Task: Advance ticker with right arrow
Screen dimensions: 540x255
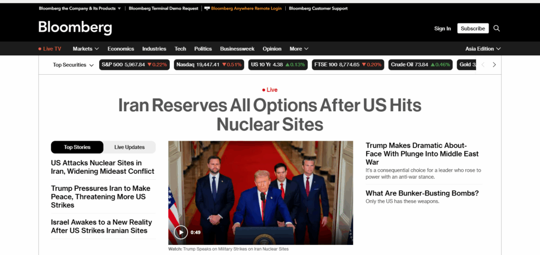Action: pyautogui.click(x=494, y=65)
